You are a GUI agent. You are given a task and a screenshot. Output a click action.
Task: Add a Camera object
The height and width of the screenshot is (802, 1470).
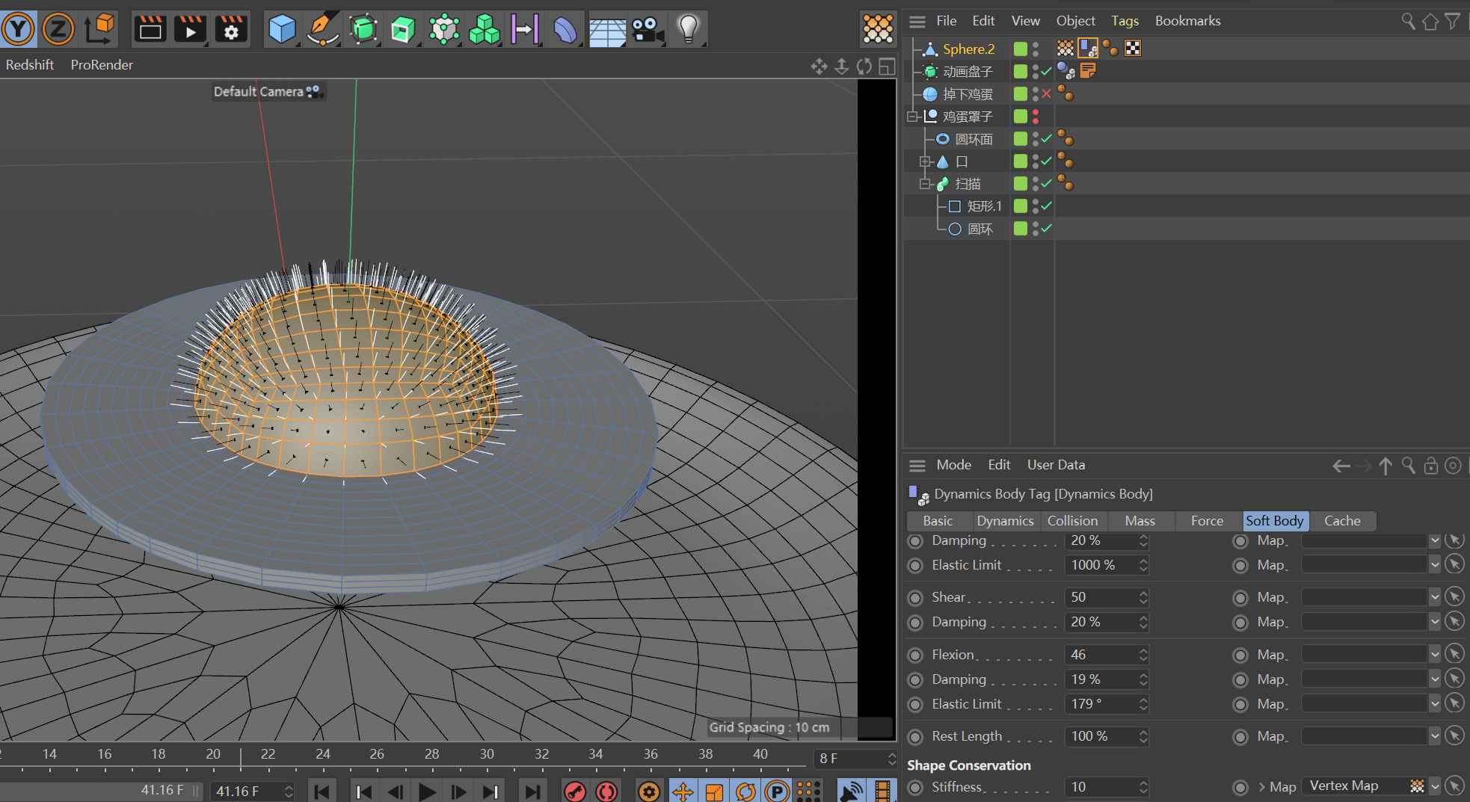pyautogui.click(x=648, y=29)
